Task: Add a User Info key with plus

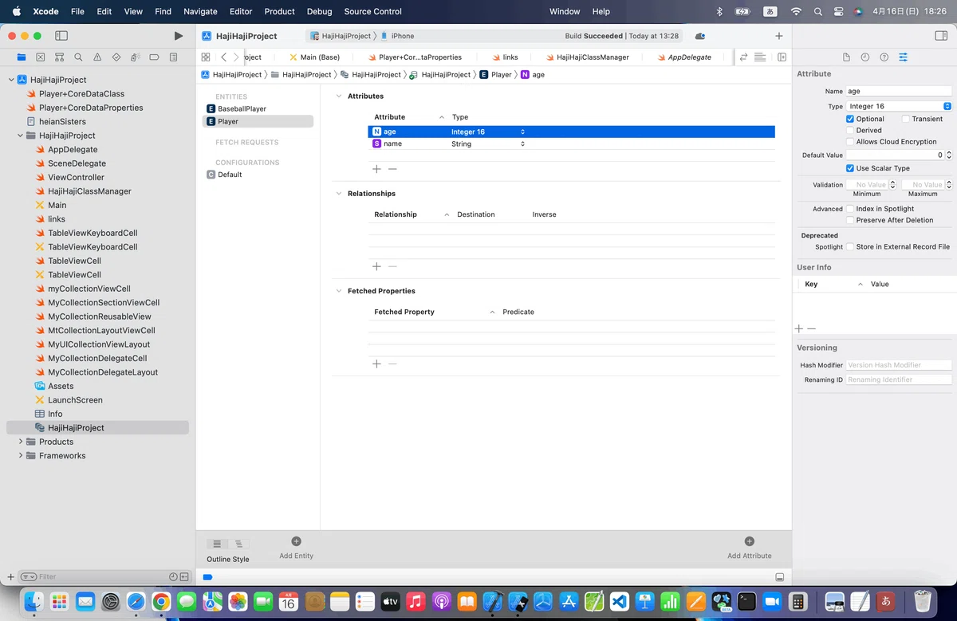Action: (799, 328)
